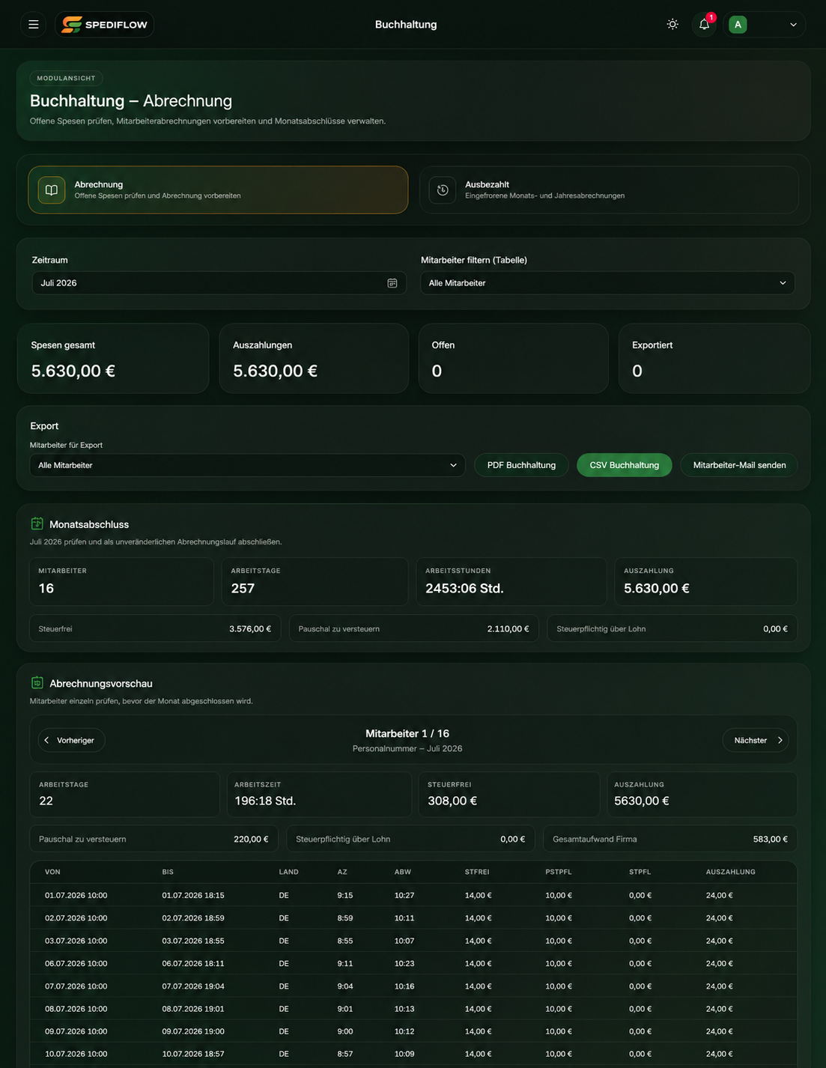Viewport: 826px width, 1068px height.
Task: Click Steuerfrei amount 3.576,00 €
Action: click(x=250, y=629)
